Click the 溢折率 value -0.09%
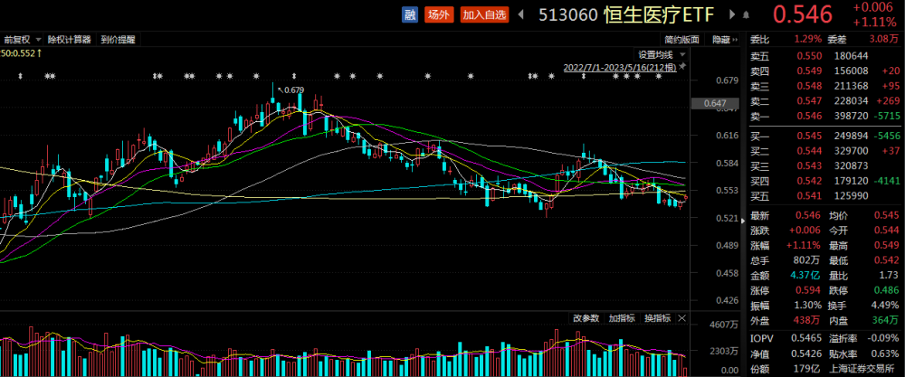905x377 pixels. [x=884, y=338]
